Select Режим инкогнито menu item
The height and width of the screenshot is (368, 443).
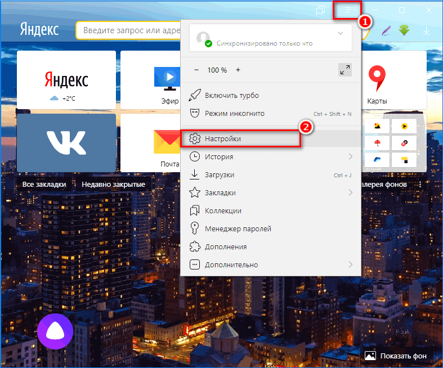point(271,114)
